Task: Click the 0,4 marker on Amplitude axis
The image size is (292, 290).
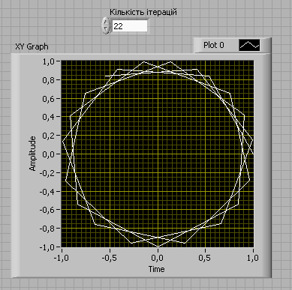Action: pos(48,117)
